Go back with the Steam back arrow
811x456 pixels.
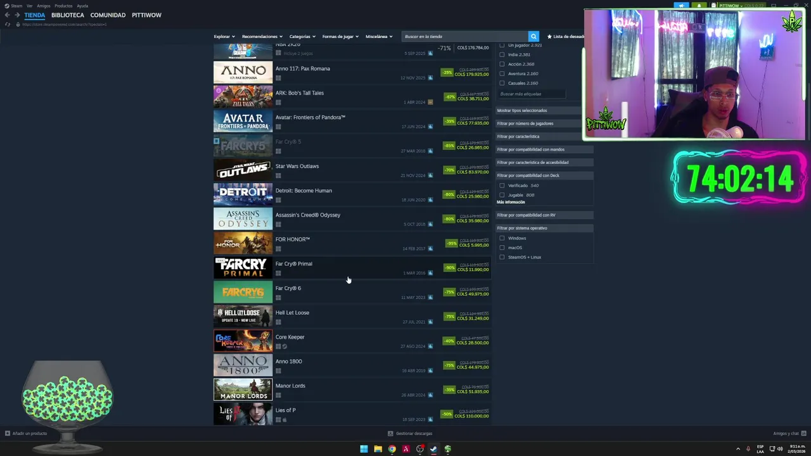click(x=8, y=15)
